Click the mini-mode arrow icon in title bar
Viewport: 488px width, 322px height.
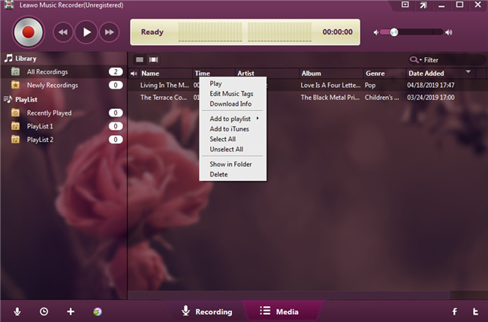[x=423, y=5]
